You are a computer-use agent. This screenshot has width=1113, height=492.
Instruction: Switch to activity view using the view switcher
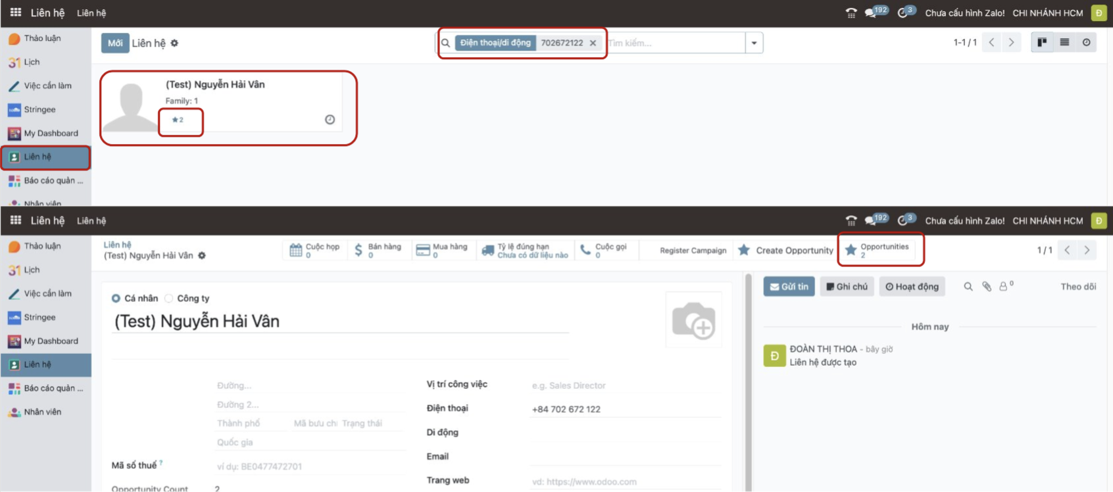pyautogui.click(x=1086, y=42)
